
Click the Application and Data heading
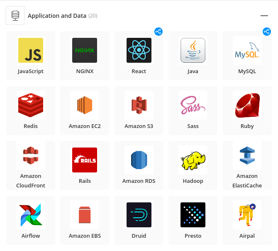[57, 16]
